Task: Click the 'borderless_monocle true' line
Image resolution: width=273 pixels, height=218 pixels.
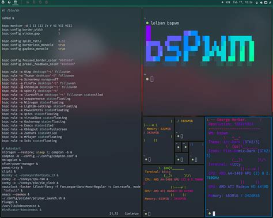Action: click(33, 45)
